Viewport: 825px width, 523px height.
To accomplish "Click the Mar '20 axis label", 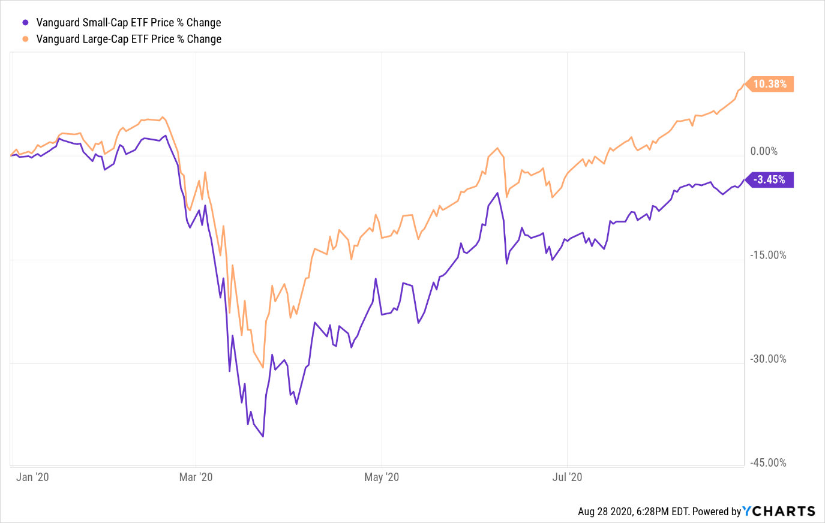I will click(196, 477).
